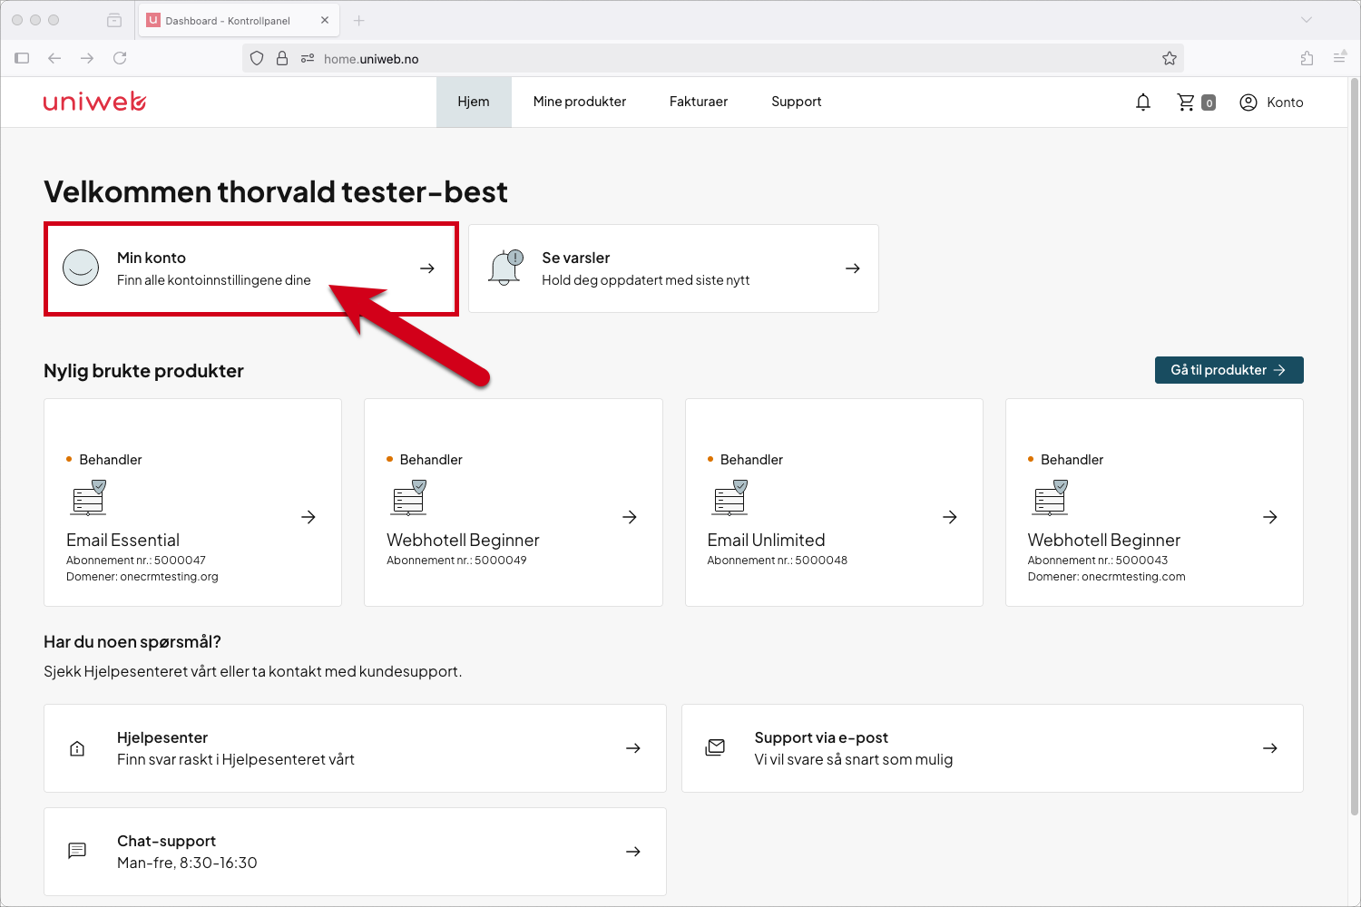Open the shopping cart icon

click(1186, 102)
